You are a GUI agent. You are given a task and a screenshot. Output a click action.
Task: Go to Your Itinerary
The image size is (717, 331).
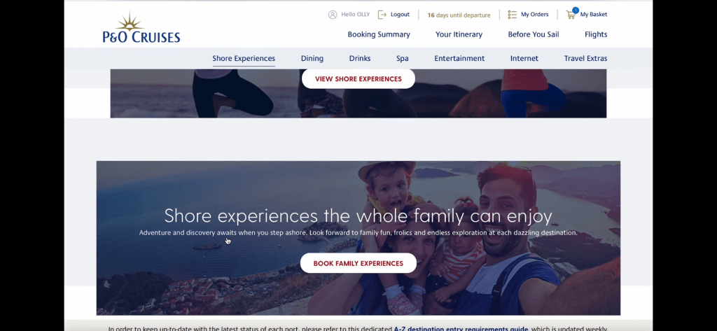(459, 34)
